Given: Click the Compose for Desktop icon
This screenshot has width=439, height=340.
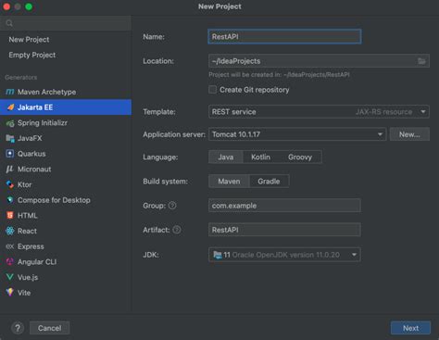Looking at the screenshot, I should click(x=10, y=200).
